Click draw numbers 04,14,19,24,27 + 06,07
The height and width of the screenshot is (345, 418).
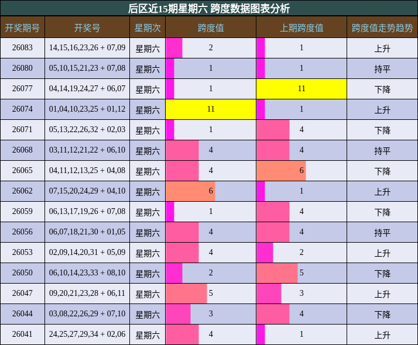click(87, 89)
